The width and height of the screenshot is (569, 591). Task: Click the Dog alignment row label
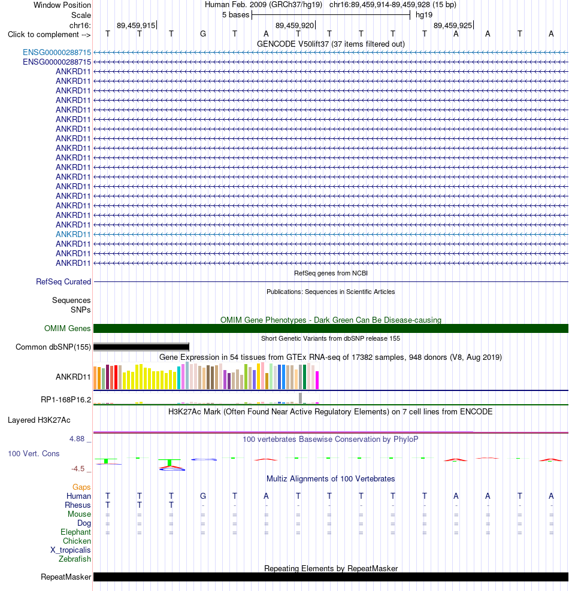click(x=84, y=523)
